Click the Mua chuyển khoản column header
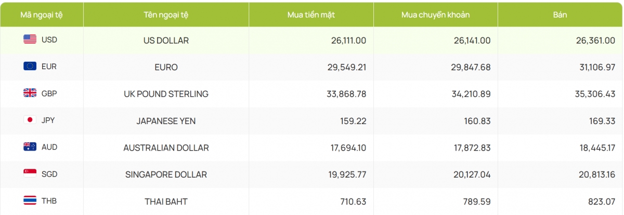Image resolution: width=624 pixels, height=215 pixels. click(x=435, y=15)
